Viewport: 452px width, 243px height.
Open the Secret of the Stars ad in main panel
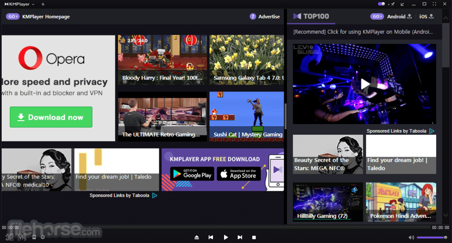click(x=36, y=169)
